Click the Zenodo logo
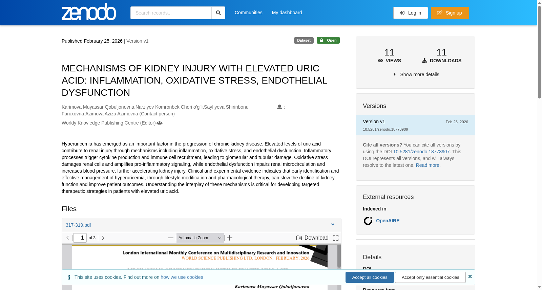 (89, 12)
